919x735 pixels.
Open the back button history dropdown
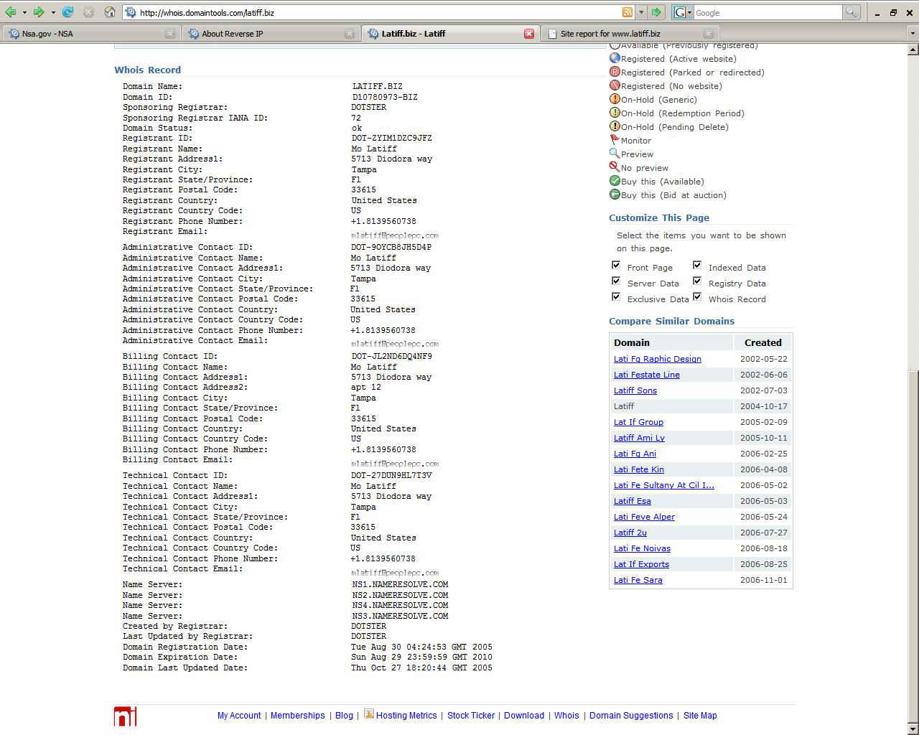[x=24, y=12]
